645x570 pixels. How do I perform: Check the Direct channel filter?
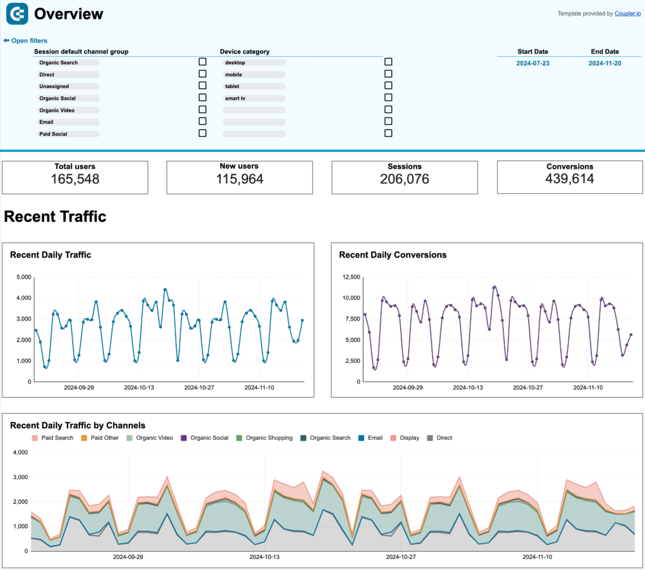(202, 74)
